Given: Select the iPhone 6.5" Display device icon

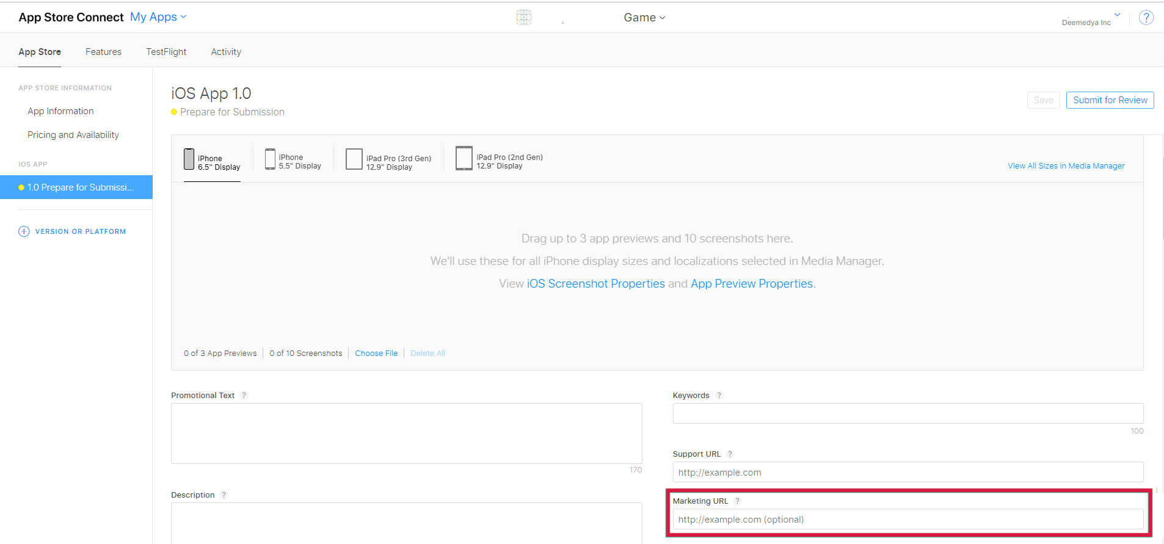Looking at the screenshot, I should click(x=189, y=159).
